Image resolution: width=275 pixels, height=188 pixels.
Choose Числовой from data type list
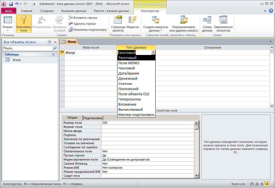click(136, 68)
